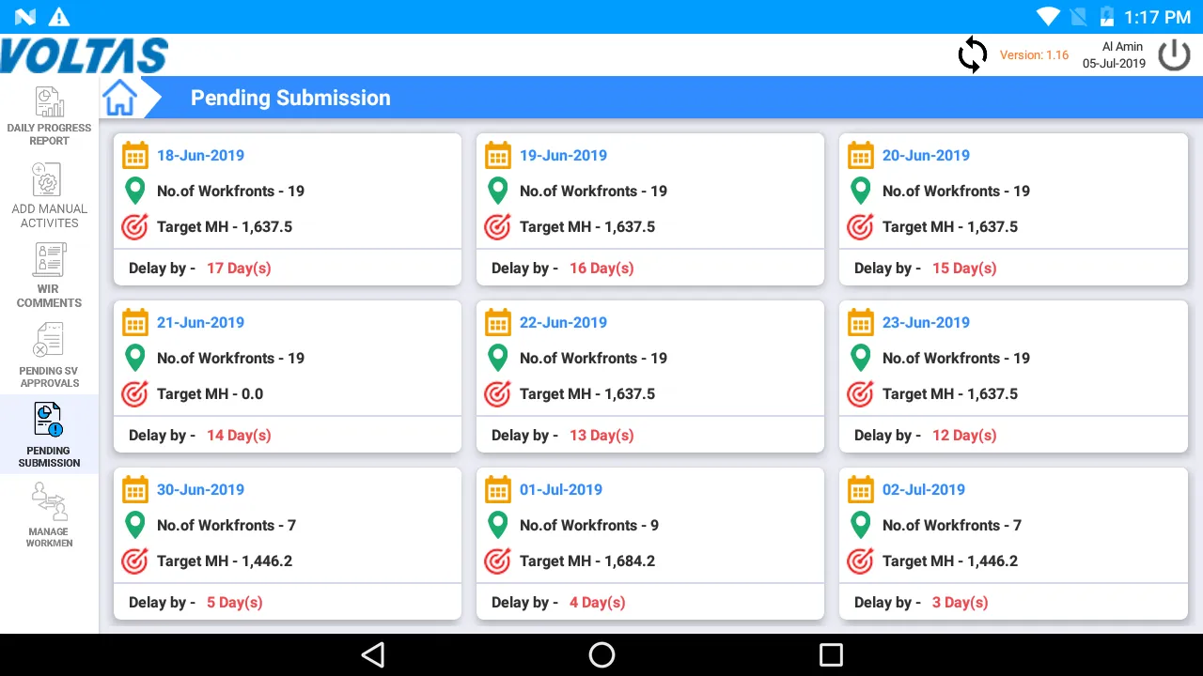The height and width of the screenshot is (676, 1203).
Task: Click the 05-Jul-2019 header date
Action: [x=1114, y=64]
